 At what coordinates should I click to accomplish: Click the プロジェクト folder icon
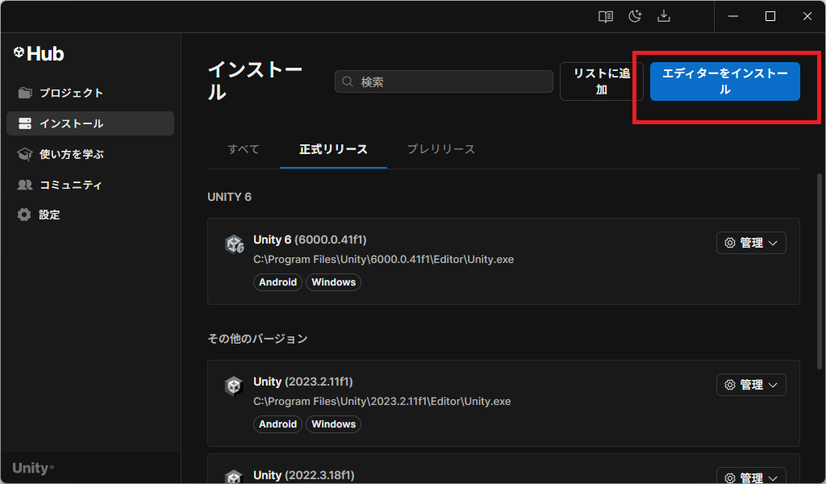pyautogui.click(x=25, y=93)
